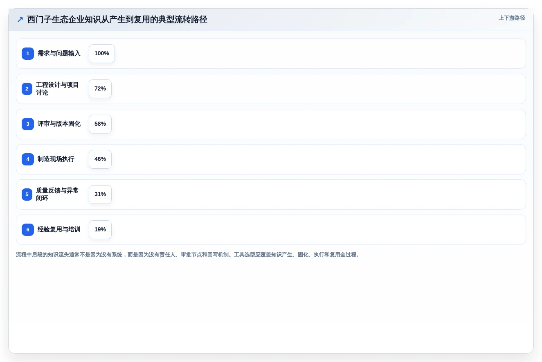The width and height of the screenshot is (542, 362).
Task: Select the 质量反馈与异常闭环 step label
Action: (57, 195)
